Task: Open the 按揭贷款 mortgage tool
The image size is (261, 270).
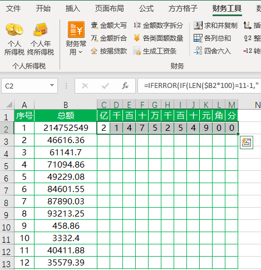Action: point(109,51)
